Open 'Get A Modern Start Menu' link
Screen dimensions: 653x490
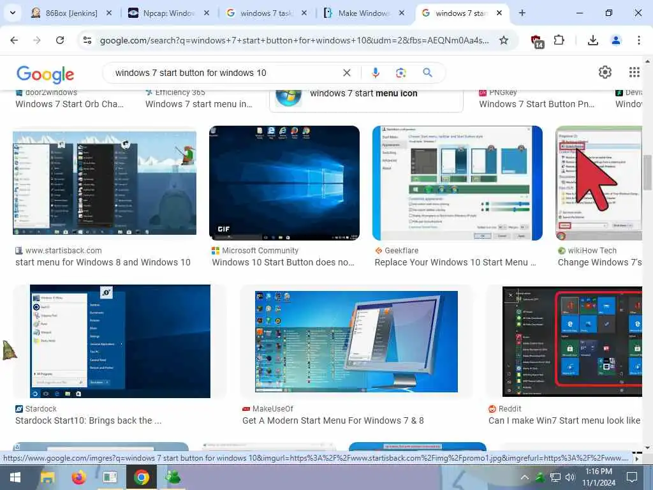333,421
